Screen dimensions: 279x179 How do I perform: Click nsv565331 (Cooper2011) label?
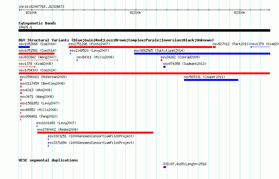click(204, 77)
